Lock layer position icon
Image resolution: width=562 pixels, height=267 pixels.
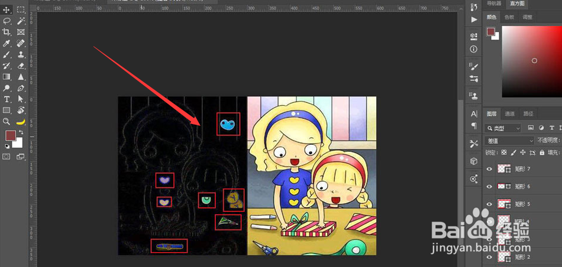click(x=523, y=152)
